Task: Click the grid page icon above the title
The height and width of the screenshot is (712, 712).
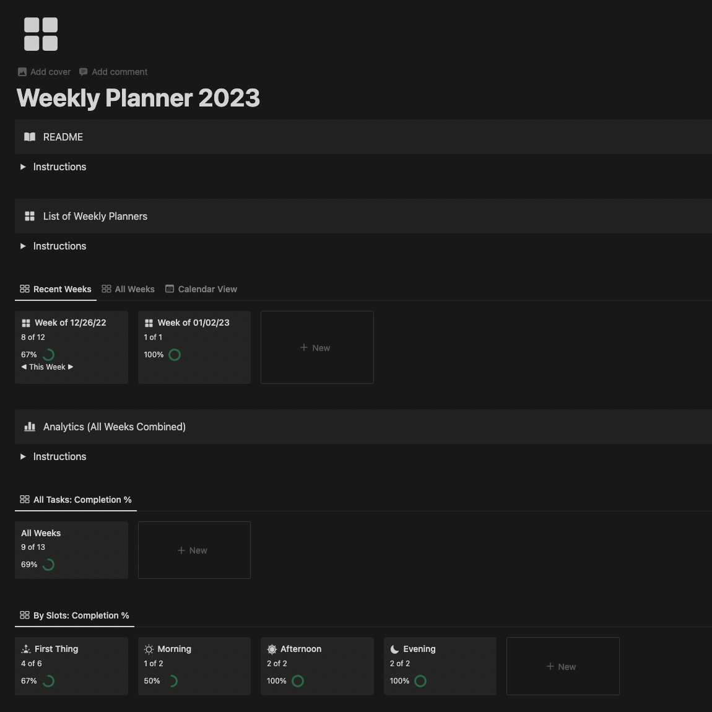Action: [41, 34]
